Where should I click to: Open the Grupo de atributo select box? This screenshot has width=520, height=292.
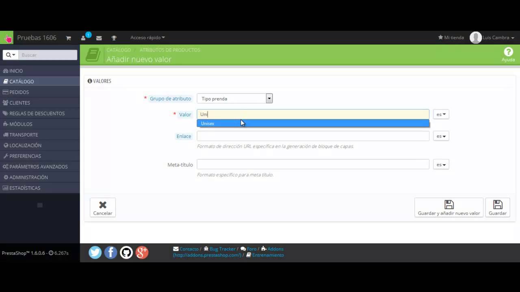pyautogui.click(x=234, y=99)
